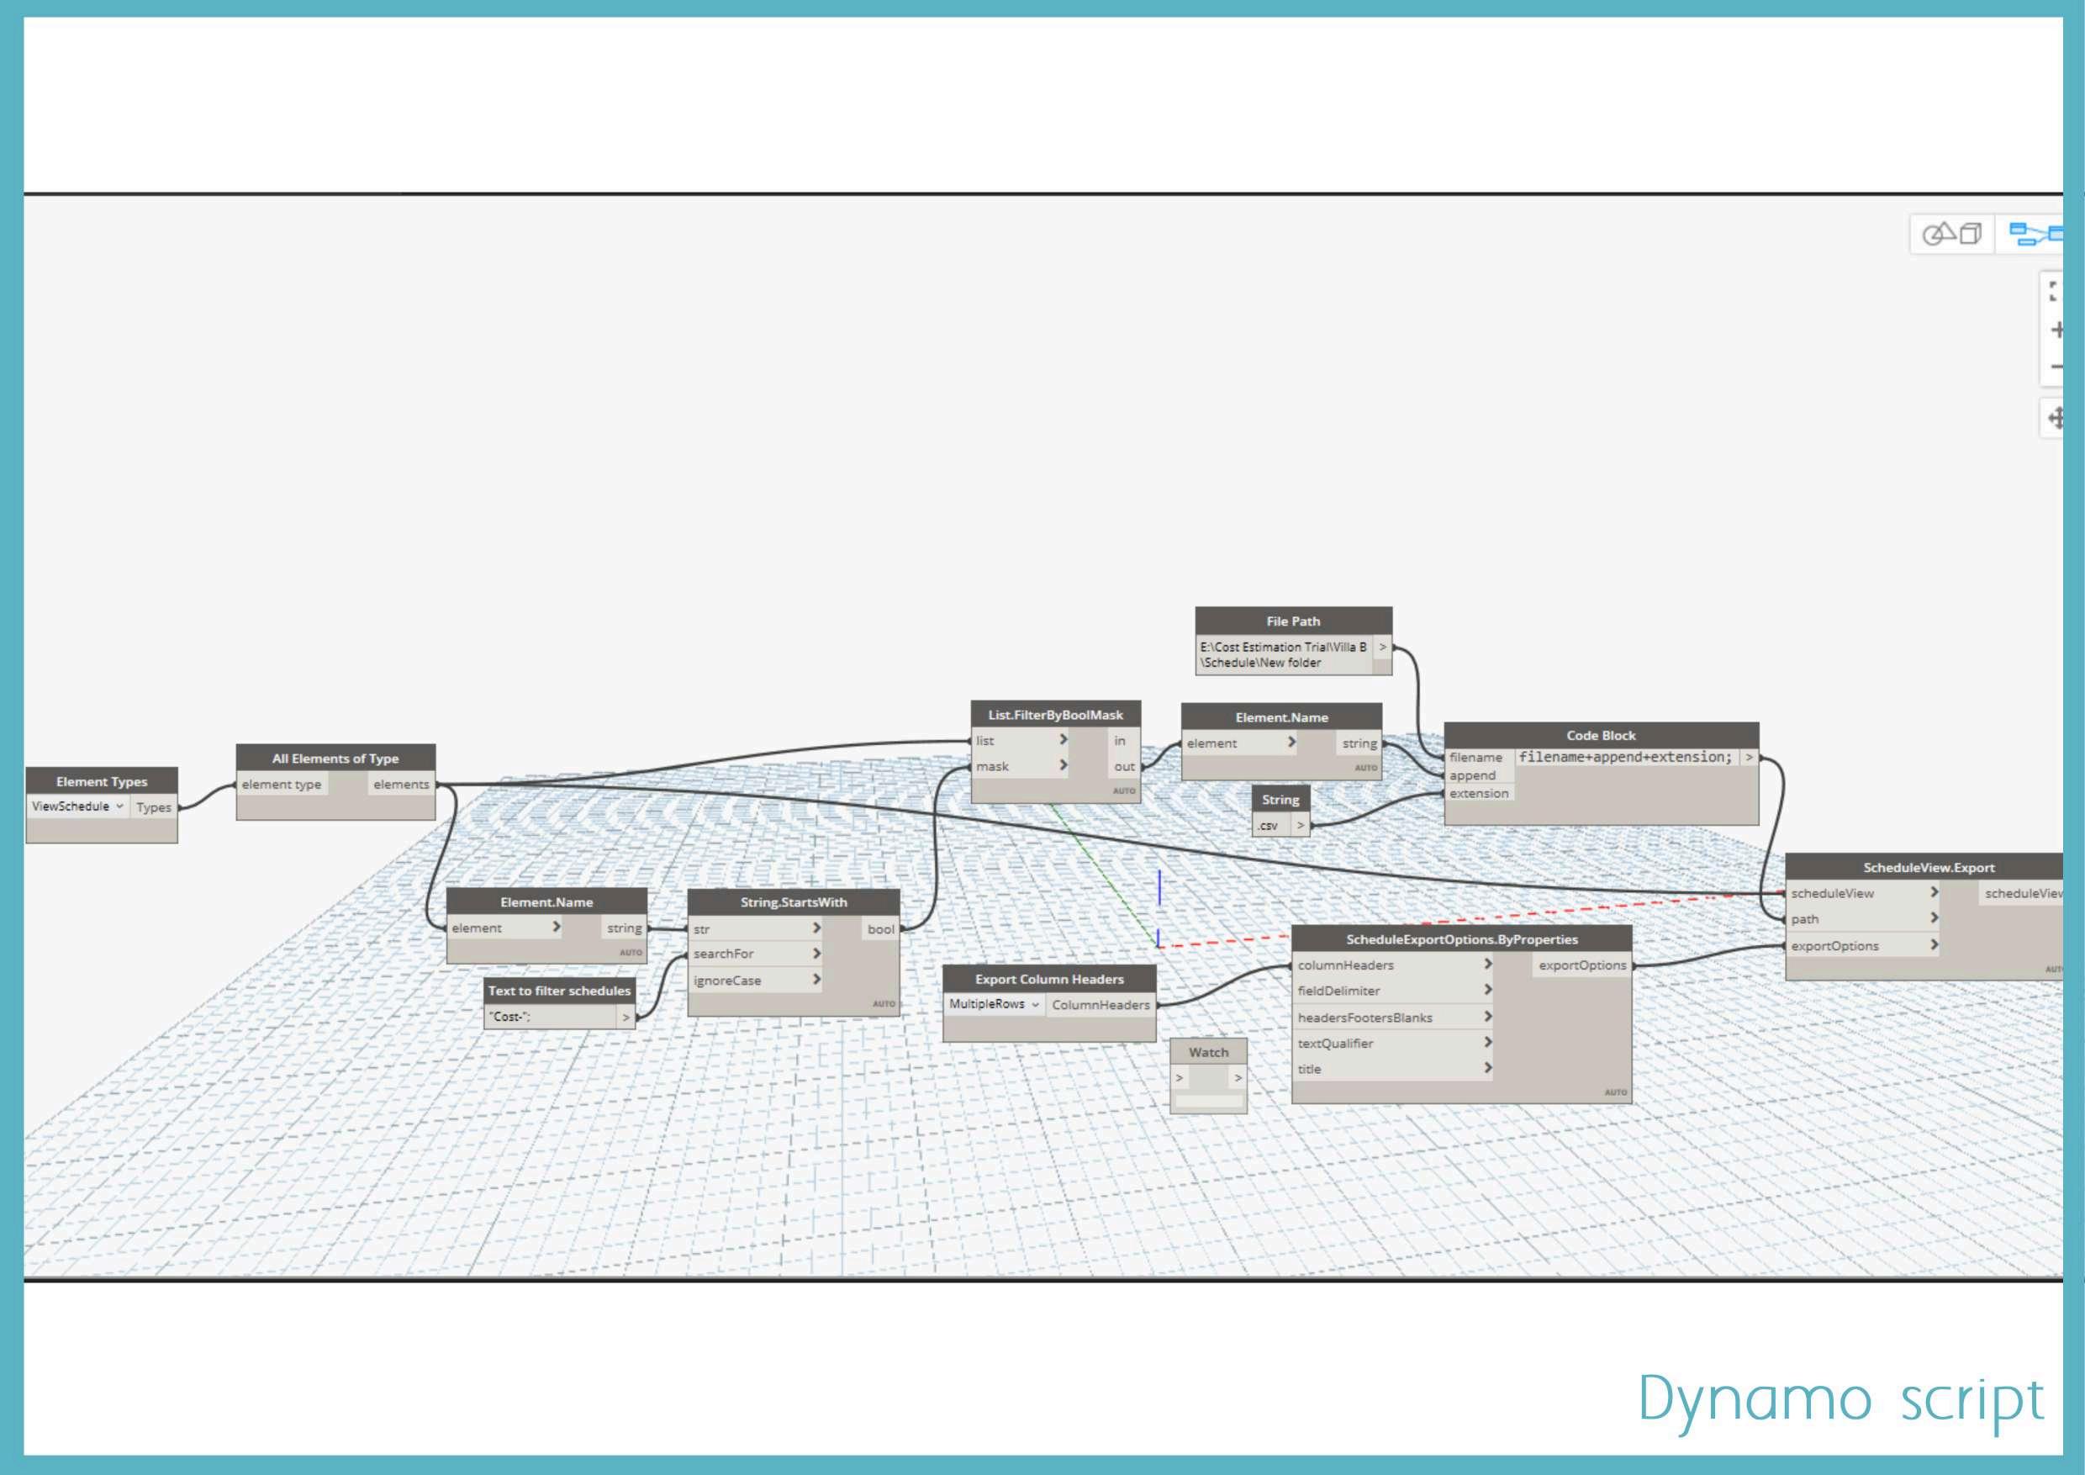Click the zoom to fit icon
The height and width of the screenshot is (1475, 2085).
pos(2054,292)
